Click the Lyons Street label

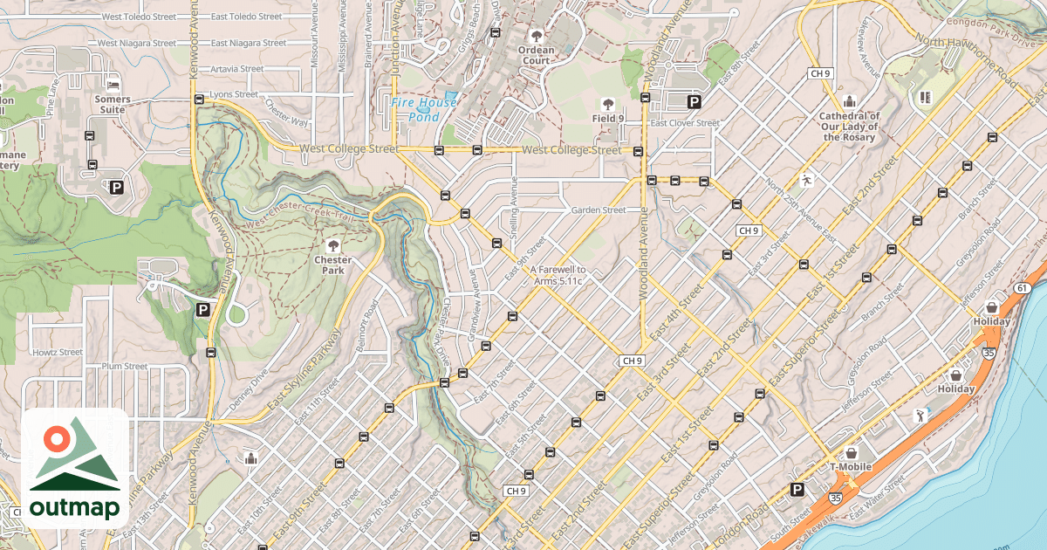tap(234, 94)
